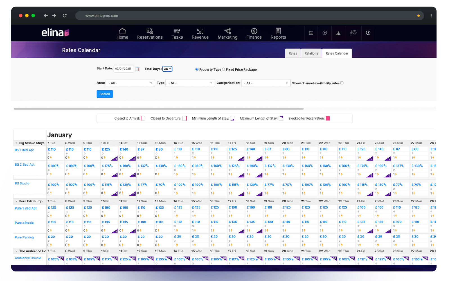The height and width of the screenshot is (281, 450).
Task: Open the Reservations calendar icon
Action: point(150,31)
